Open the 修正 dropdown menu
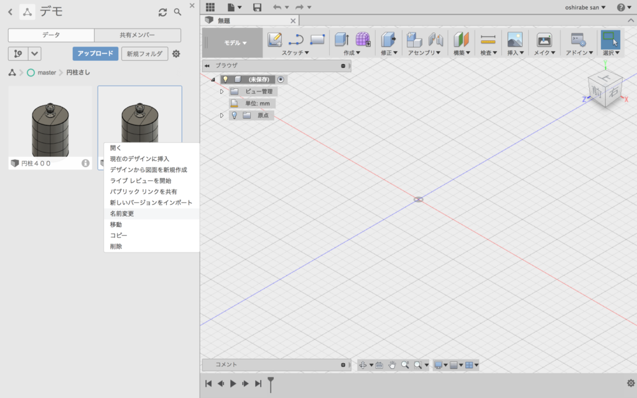637x398 pixels. coord(389,53)
